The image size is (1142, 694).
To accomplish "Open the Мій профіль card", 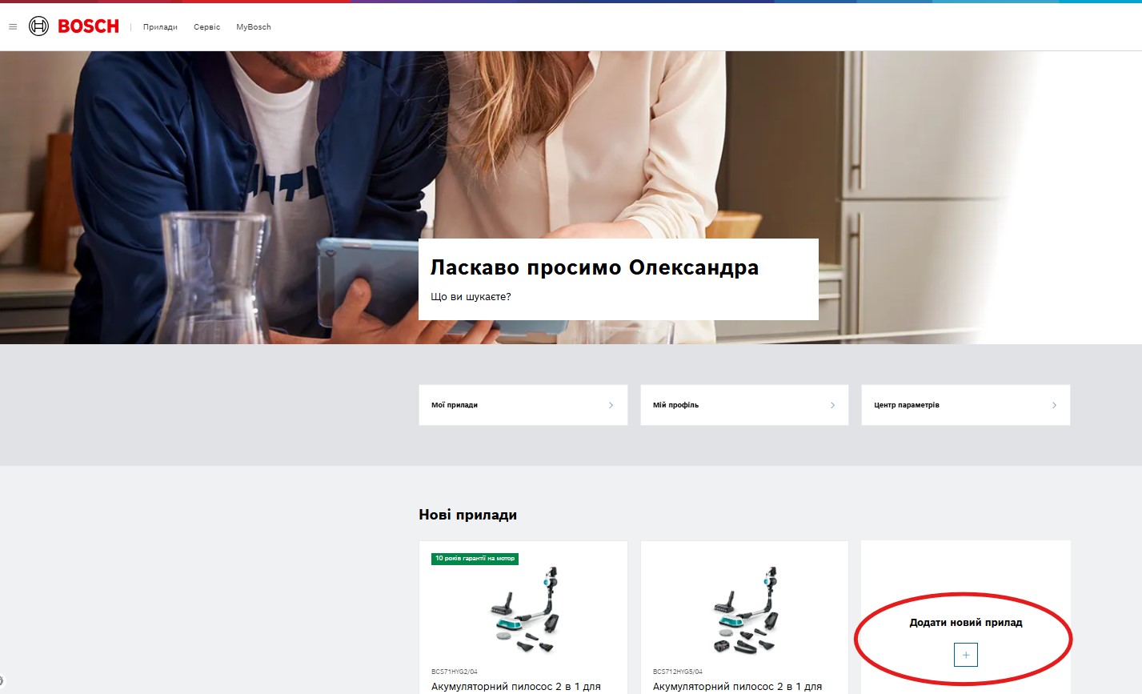I will point(744,405).
